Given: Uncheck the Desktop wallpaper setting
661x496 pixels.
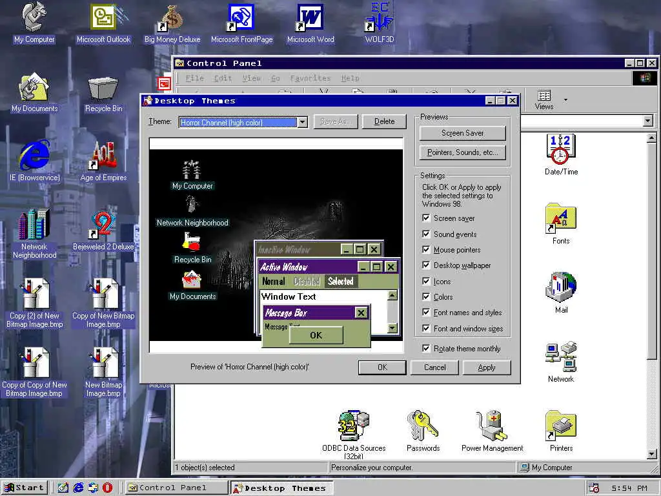Looking at the screenshot, I should click(x=426, y=265).
